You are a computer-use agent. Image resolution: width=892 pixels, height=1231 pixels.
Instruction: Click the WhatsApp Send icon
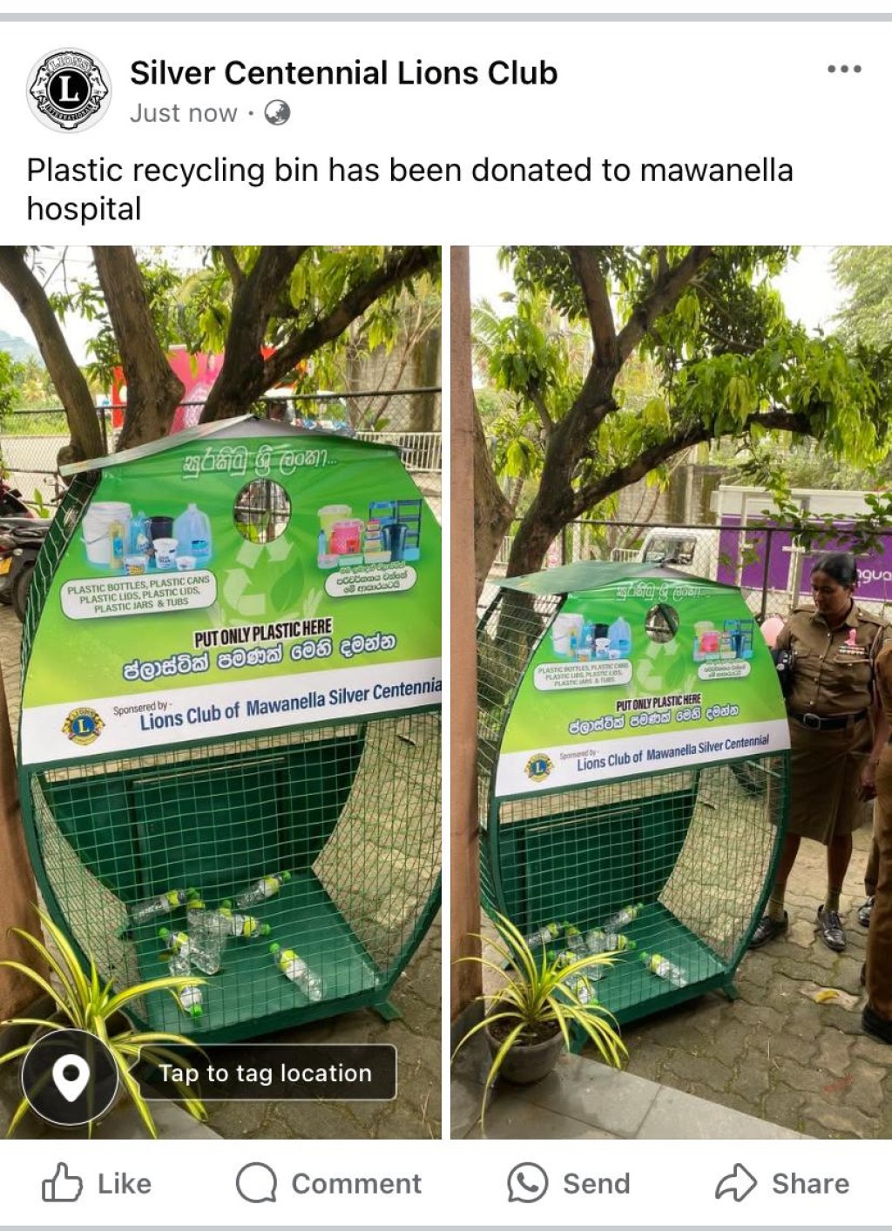[528, 1182]
